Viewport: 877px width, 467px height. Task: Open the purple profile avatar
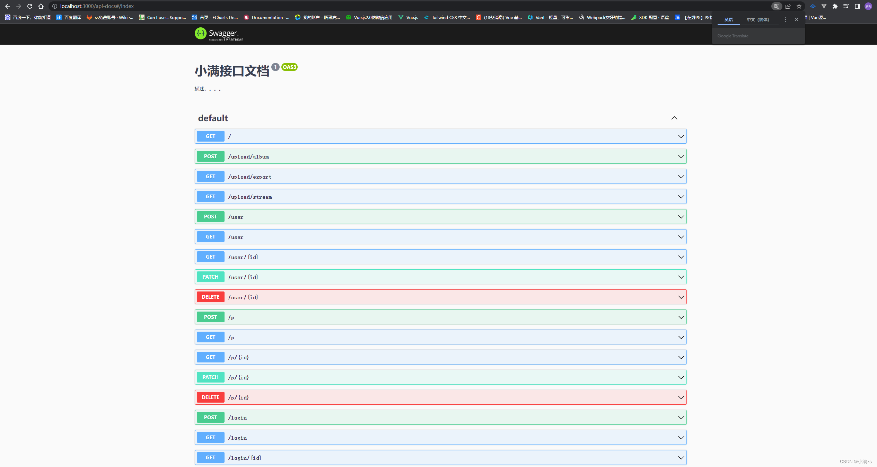(868, 6)
